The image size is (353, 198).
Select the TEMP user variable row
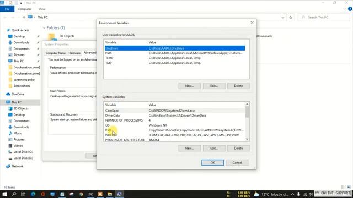175,58
